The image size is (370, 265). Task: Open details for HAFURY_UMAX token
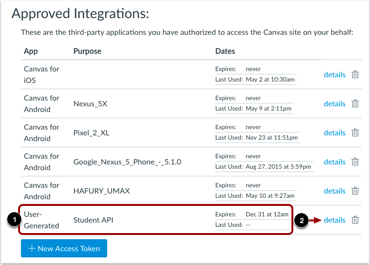tap(334, 191)
